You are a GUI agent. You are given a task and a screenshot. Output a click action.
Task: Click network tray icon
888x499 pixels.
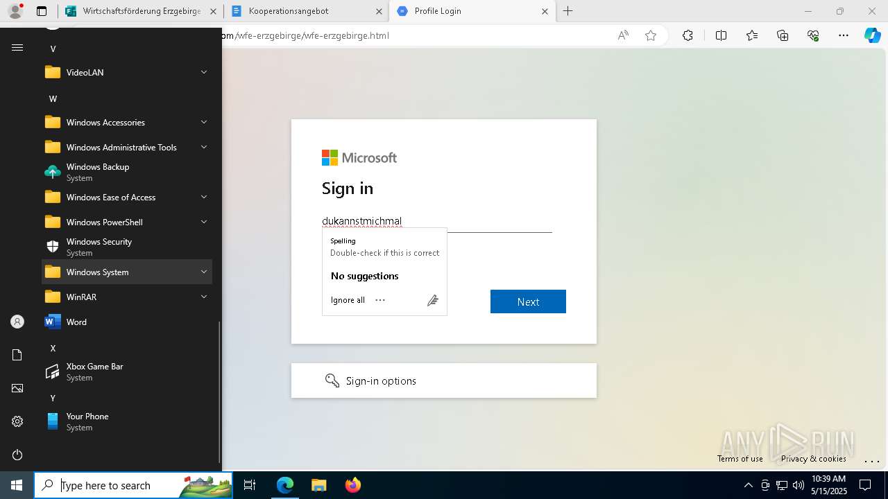(781, 485)
